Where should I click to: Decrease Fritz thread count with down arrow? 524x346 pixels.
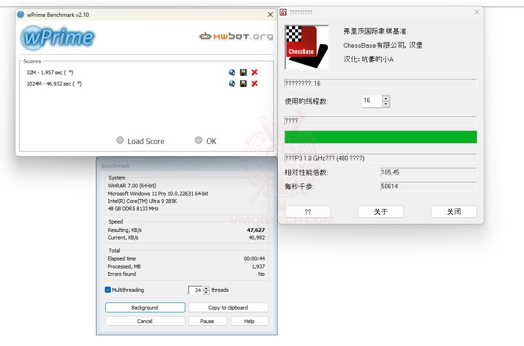tap(386, 104)
